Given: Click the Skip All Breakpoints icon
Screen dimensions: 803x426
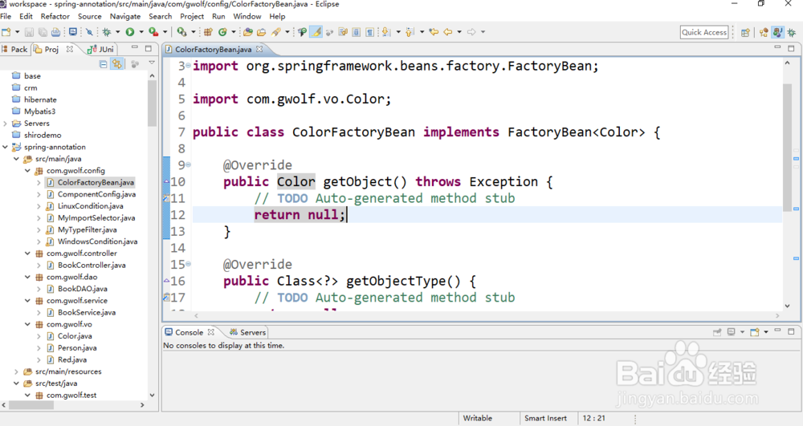Looking at the screenshot, I should pyautogui.click(x=89, y=32).
